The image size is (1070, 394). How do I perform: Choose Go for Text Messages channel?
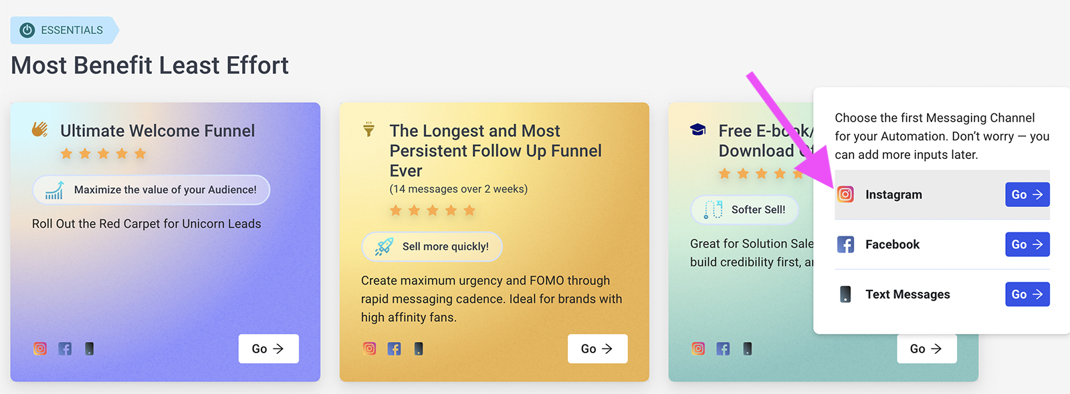[1027, 294]
